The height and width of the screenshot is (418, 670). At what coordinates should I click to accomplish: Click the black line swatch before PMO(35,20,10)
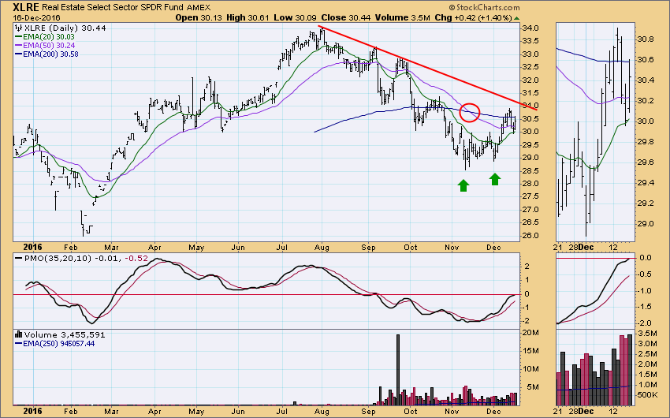[18, 259]
